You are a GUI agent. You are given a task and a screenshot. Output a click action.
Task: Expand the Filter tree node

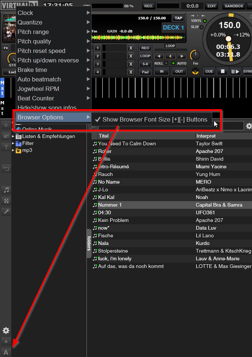(13, 143)
